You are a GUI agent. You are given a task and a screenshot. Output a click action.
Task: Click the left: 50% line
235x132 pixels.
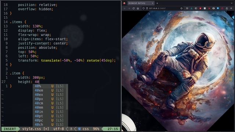click(28, 56)
